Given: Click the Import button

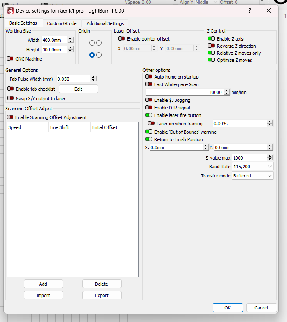Looking at the screenshot, I should [x=43, y=295].
